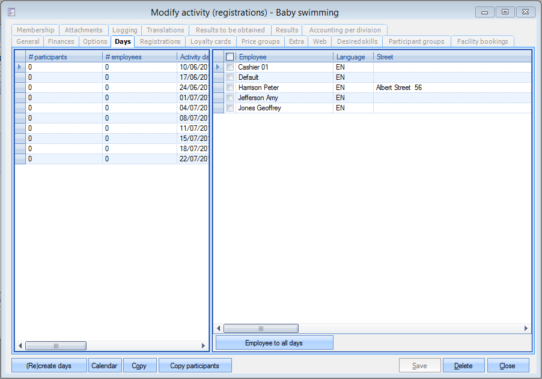Viewport: 542px width, 379px height.
Task: Click the row indicator arrow beside Cashier 01
Action: [219, 67]
